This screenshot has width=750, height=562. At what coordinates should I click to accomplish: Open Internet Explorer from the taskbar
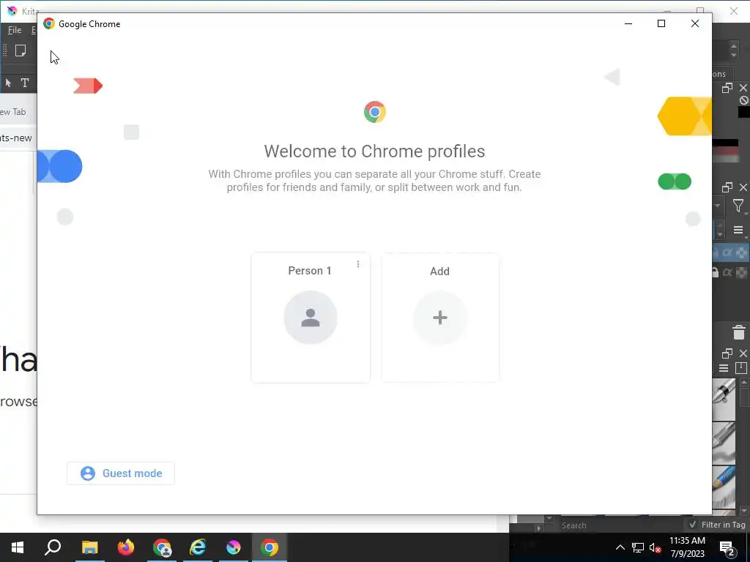pyautogui.click(x=198, y=547)
